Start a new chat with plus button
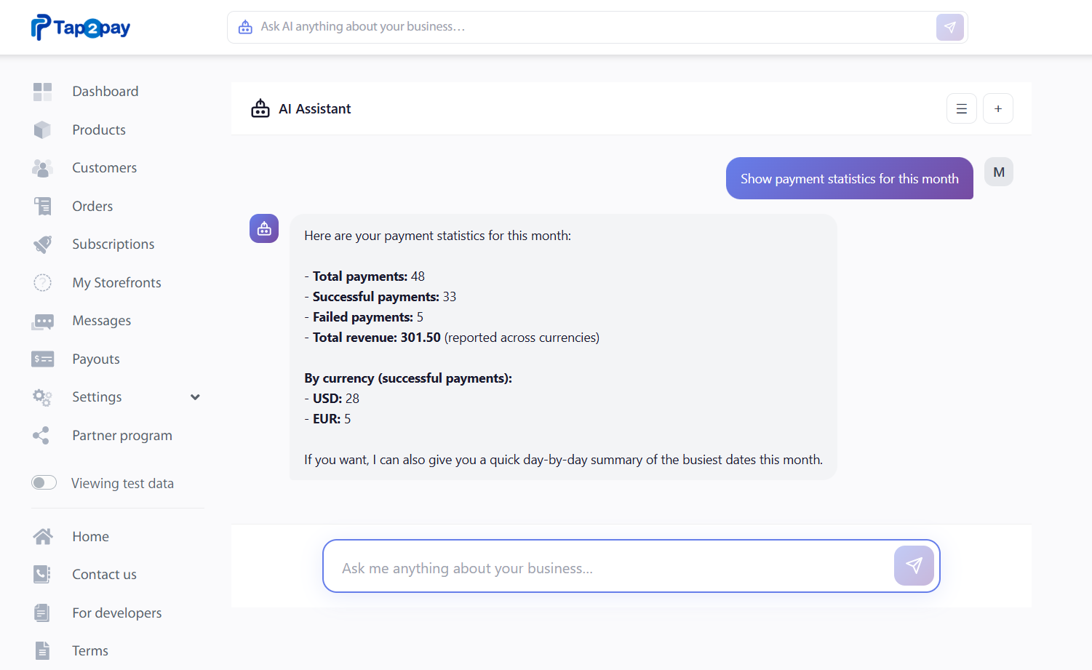 coord(997,109)
